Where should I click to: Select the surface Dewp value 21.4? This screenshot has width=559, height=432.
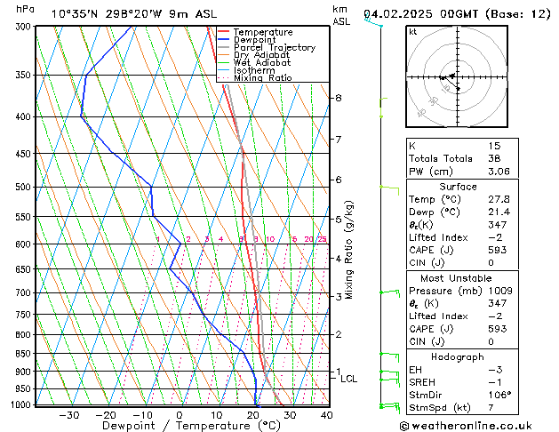coord(499,212)
